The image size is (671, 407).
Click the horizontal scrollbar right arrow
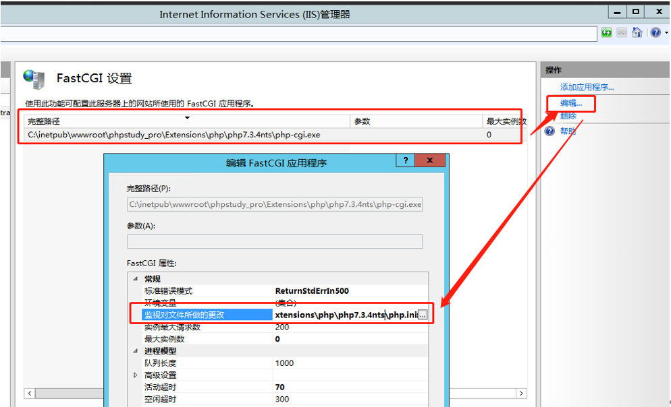[x=521, y=394]
